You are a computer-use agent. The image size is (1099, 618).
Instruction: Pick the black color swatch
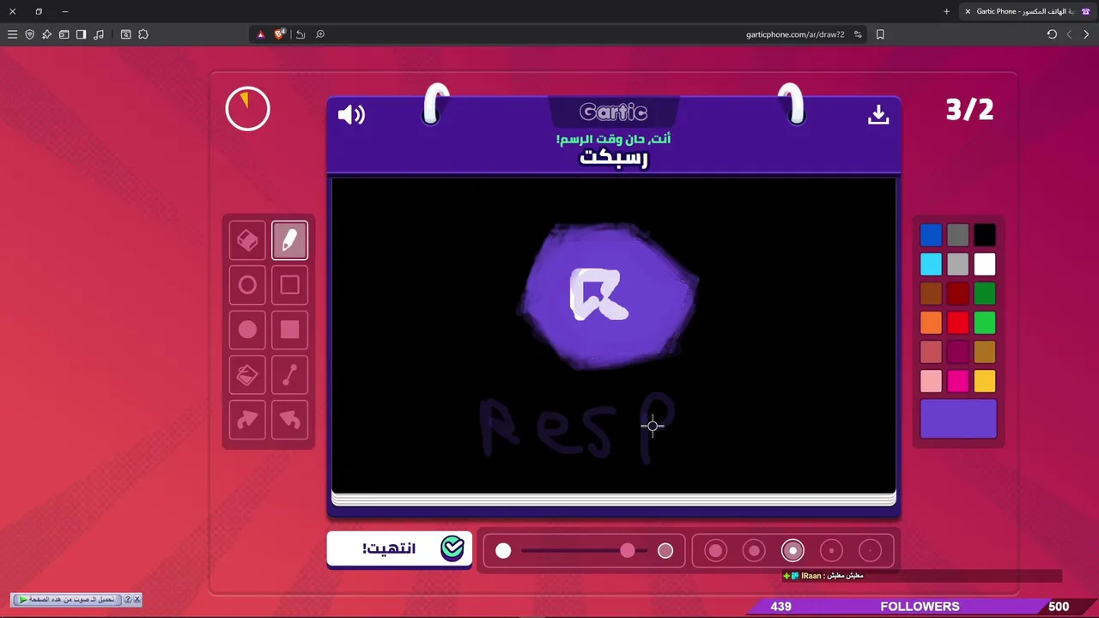pos(985,234)
